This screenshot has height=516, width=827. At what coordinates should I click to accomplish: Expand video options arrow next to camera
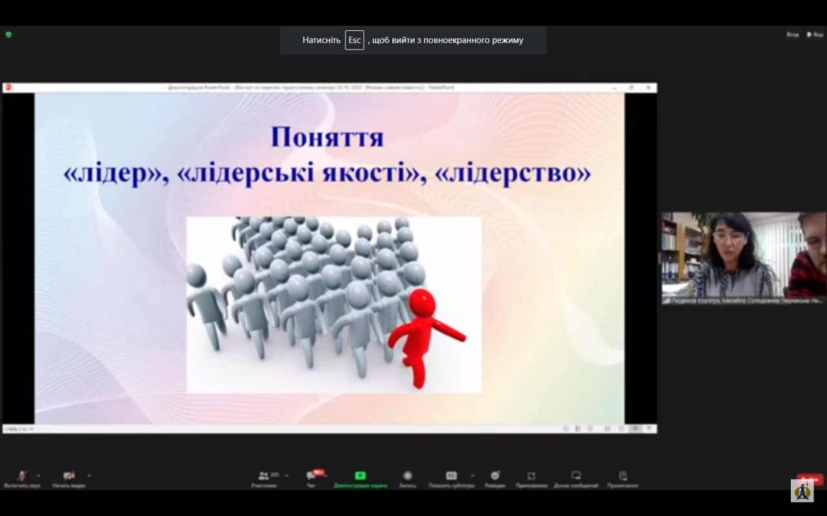tap(89, 475)
